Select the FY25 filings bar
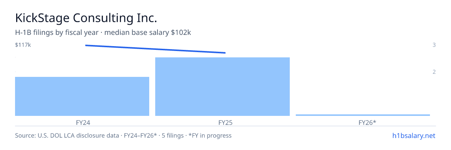 point(222,87)
